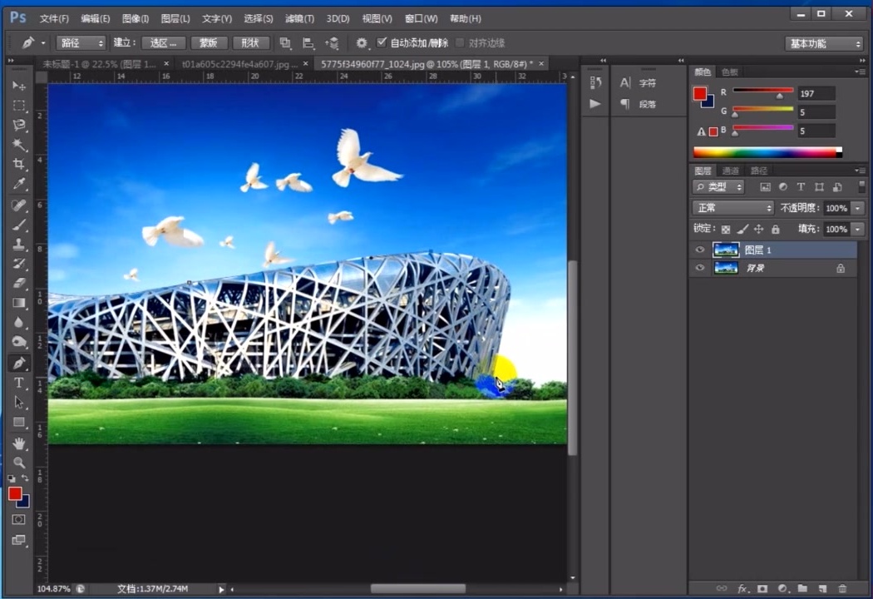Screen dimensions: 873x599
Task: Open the opacity slider dropdown arrow
Action: click(x=858, y=208)
